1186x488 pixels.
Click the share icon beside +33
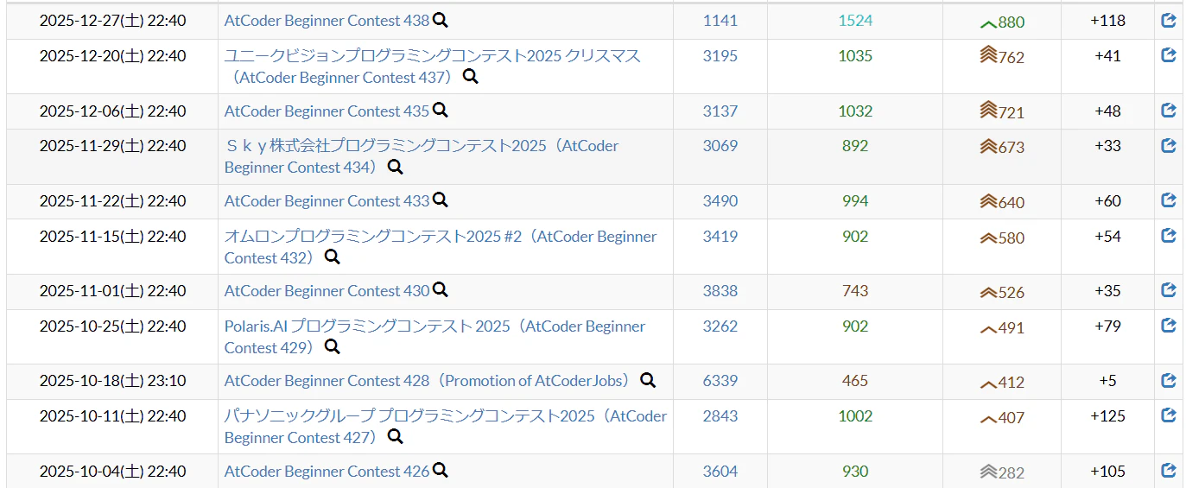1169,145
